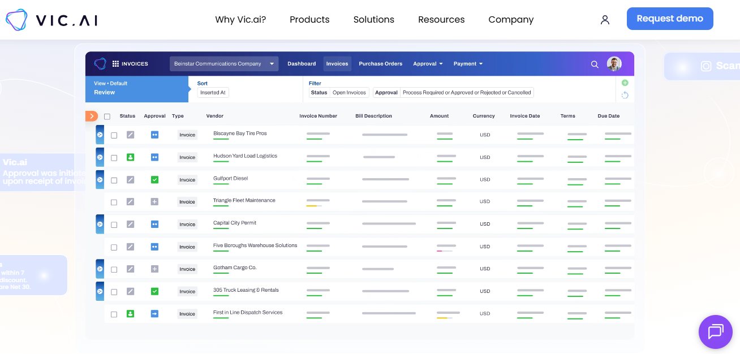Click the orange expand arrow tab above the table

point(92,116)
